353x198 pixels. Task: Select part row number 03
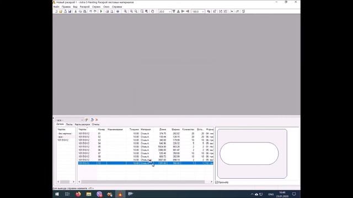pos(146,140)
